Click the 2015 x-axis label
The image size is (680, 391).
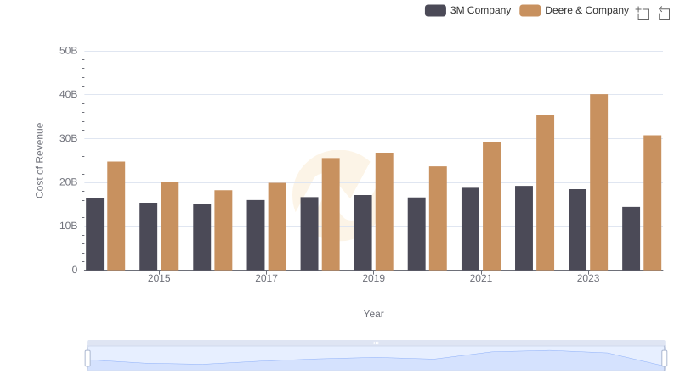pyautogui.click(x=159, y=278)
